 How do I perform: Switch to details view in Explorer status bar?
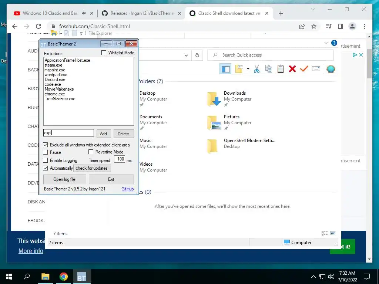(x=324, y=233)
